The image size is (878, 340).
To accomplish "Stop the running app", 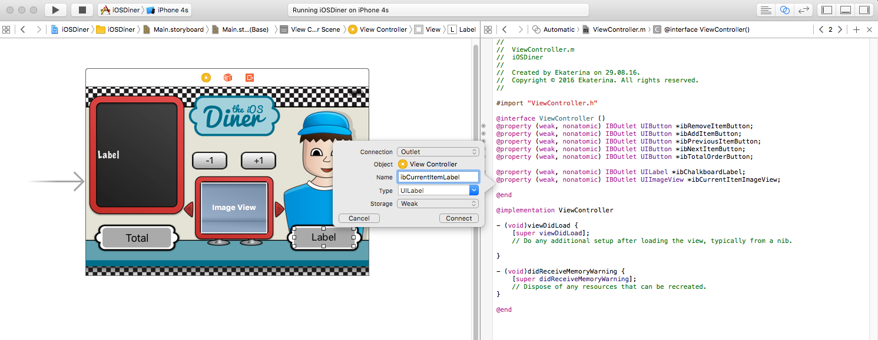I will click(x=82, y=10).
